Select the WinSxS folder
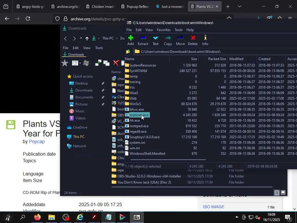 tap(135, 104)
